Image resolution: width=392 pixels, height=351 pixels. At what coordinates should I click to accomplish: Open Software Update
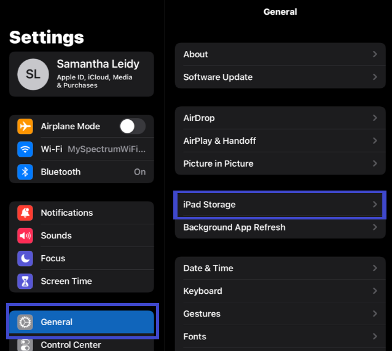point(280,77)
